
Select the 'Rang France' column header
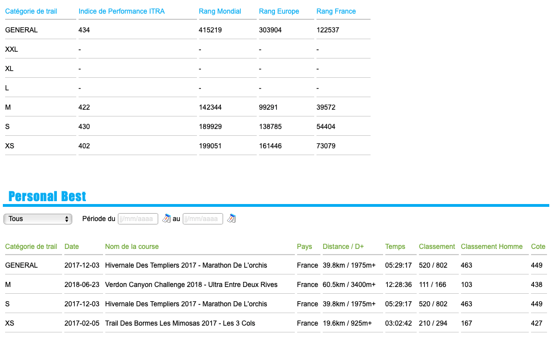pyautogui.click(x=336, y=11)
